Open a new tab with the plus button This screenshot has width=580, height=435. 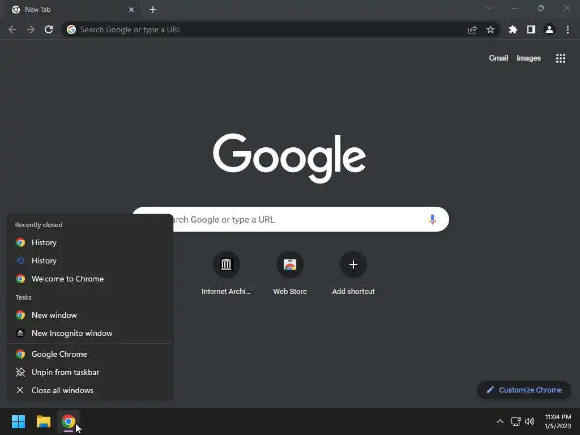[x=153, y=10]
